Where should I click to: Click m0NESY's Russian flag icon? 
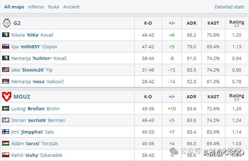click(6, 47)
